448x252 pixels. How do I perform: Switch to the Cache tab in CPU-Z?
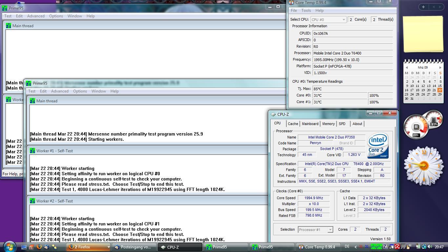point(293,124)
